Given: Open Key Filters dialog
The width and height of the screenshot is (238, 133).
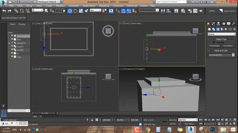Looking at the screenshot, I should (190, 124).
